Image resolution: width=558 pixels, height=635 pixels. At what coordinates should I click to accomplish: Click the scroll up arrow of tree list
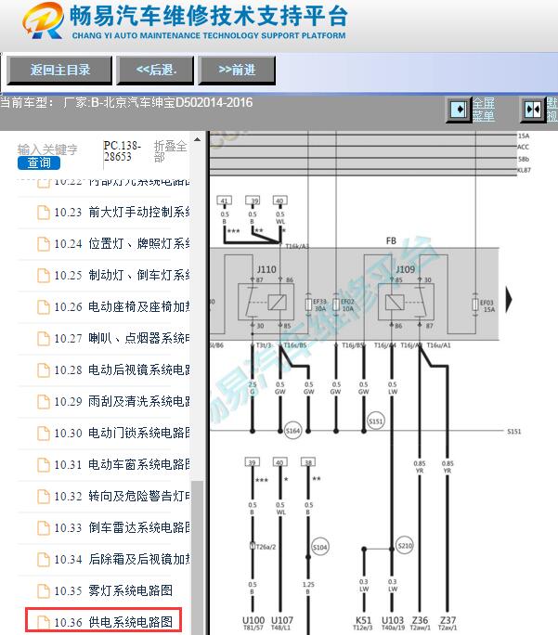[x=197, y=139]
